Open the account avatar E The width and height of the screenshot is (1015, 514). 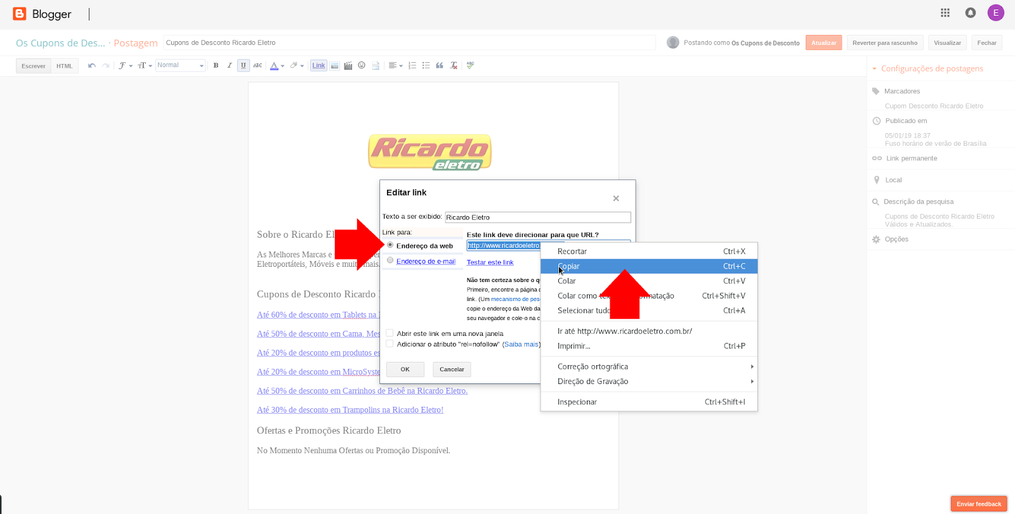click(996, 13)
